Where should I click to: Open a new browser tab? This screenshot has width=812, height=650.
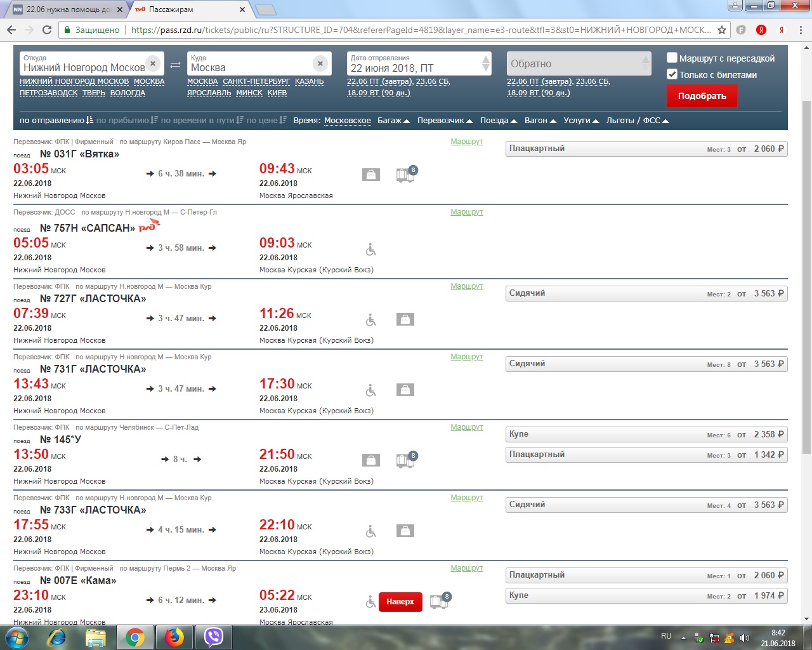click(265, 10)
